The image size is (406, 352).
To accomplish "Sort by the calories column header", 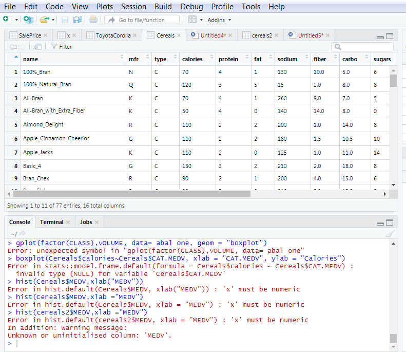I will [x=192, y=59].
